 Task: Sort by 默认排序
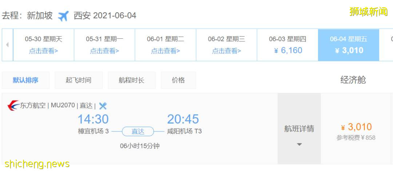(x=25, y=80)
